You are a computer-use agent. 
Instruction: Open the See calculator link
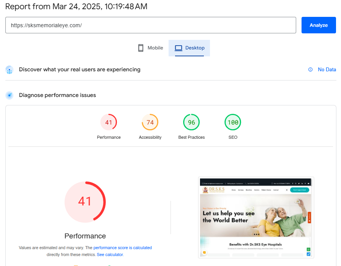tap(110, 254)
